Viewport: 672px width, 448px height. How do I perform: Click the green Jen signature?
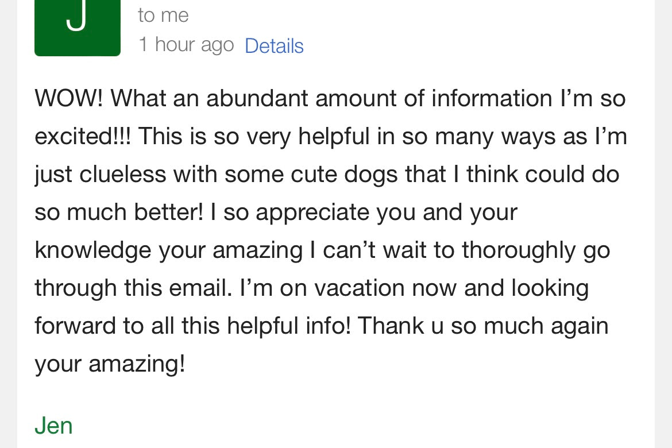coord(53,426)
